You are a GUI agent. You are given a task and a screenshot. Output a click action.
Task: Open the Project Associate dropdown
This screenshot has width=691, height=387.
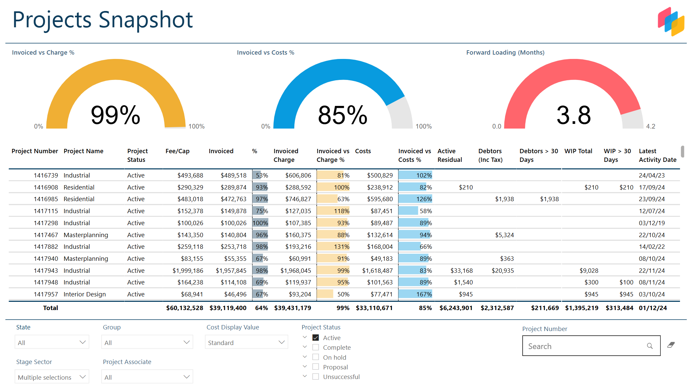pos(147,376)
